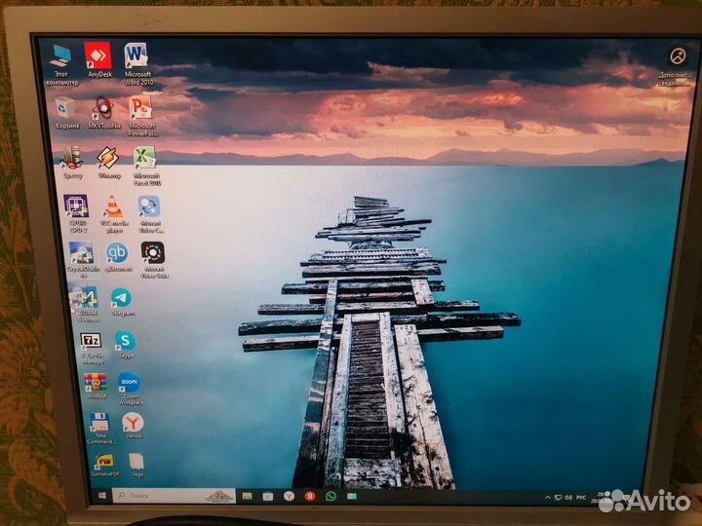The height and width of the screenshot is (526, 702).
Task: Open the Recycle Bin (Корзина) icon
Action: click(x=66, y=107)
